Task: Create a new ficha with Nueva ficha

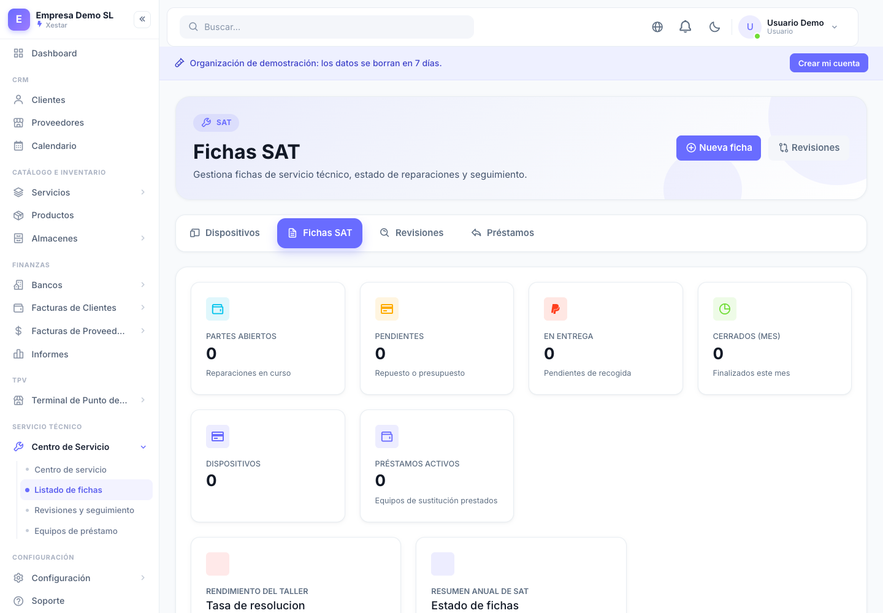Action: pos(719,148)
